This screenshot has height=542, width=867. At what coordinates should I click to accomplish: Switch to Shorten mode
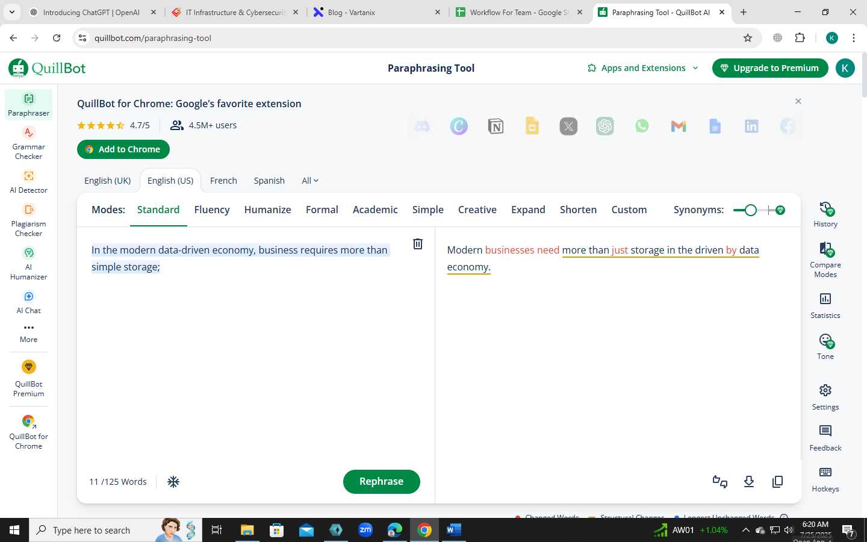tap(578, 210)
